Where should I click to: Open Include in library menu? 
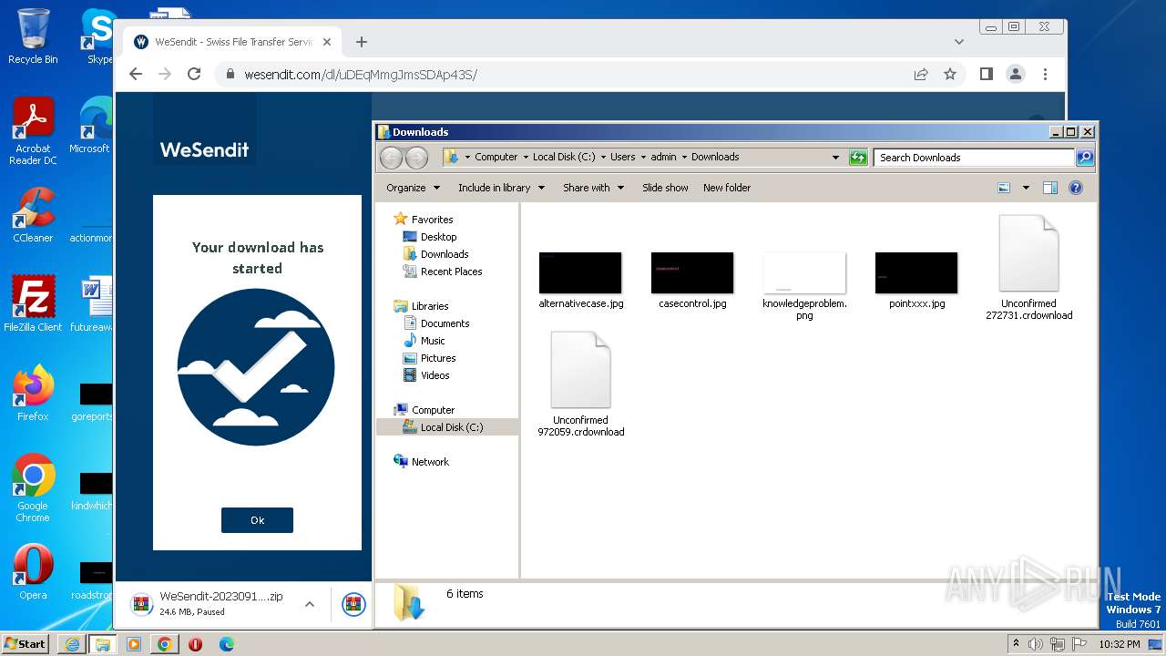[501, 188]
